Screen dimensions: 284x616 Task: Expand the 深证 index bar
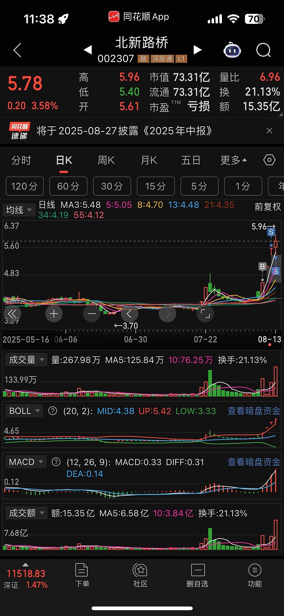(26, 565)
